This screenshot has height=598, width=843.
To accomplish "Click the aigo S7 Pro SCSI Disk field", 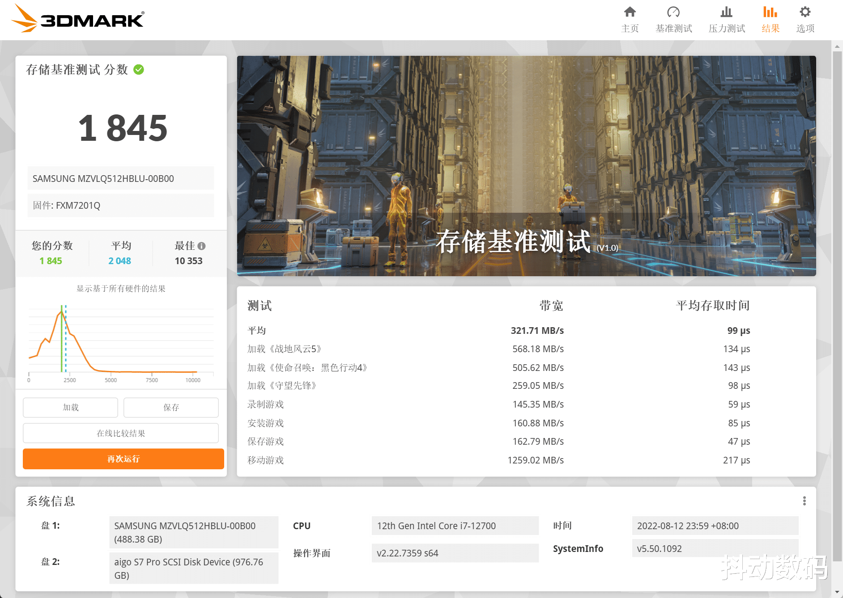I will (194, 569).
